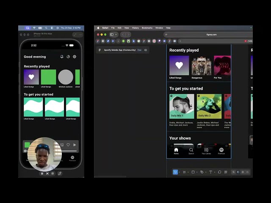Select the Dangerous album cover

point(202,66)
